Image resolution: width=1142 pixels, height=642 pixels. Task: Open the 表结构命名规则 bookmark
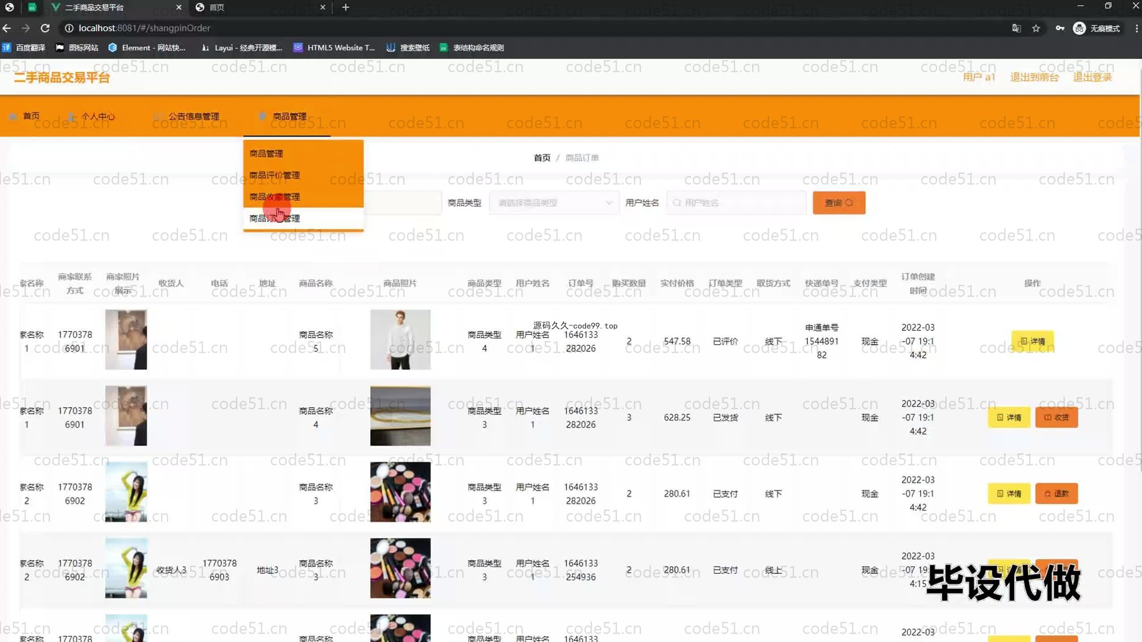pos(472,48)
